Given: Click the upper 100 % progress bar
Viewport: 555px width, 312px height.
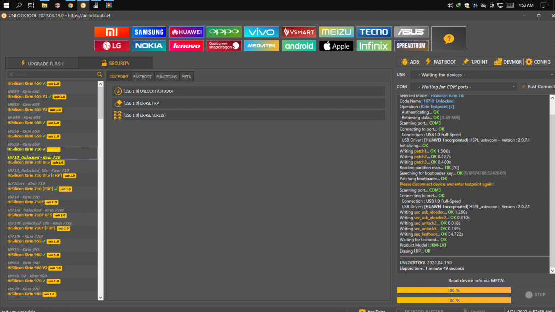Looking at the screenshot, I should pyautogui.click(x=454, y=290).
